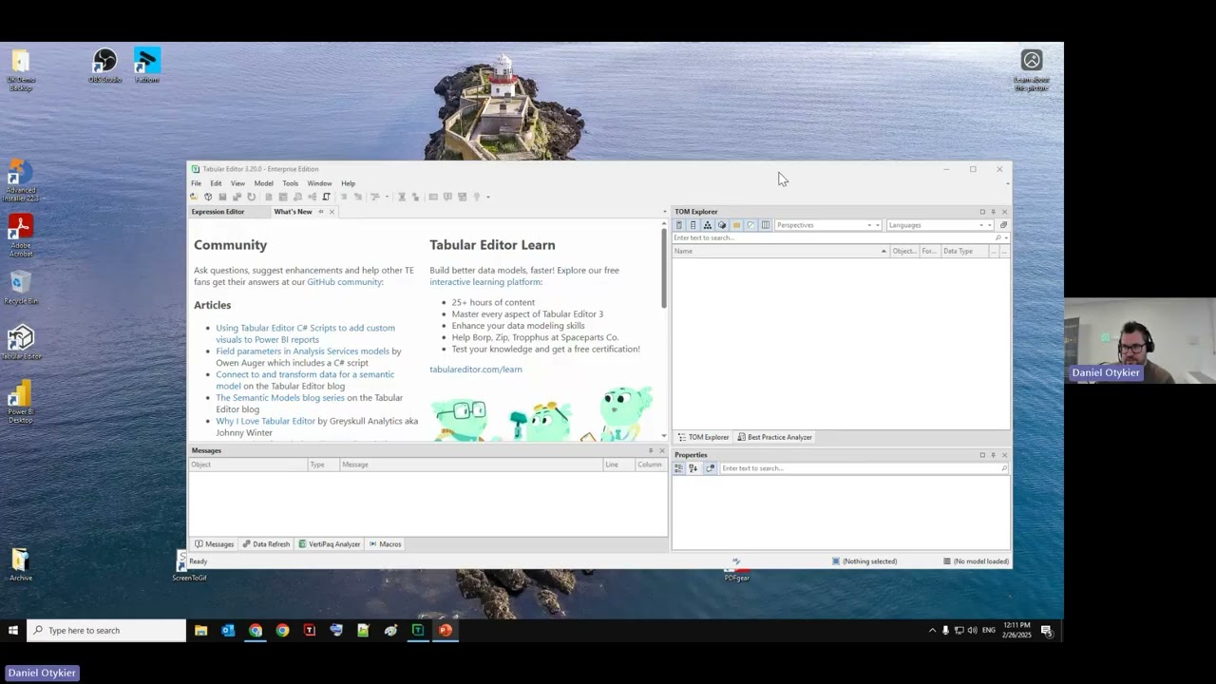Pin the TOM Explorer panel
The height and width of the screenshot is (684, 1216).
[x=993, y=212]
